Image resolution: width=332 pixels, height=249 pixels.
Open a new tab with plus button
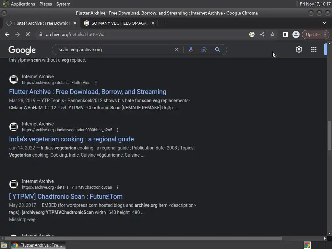(165, 23)
